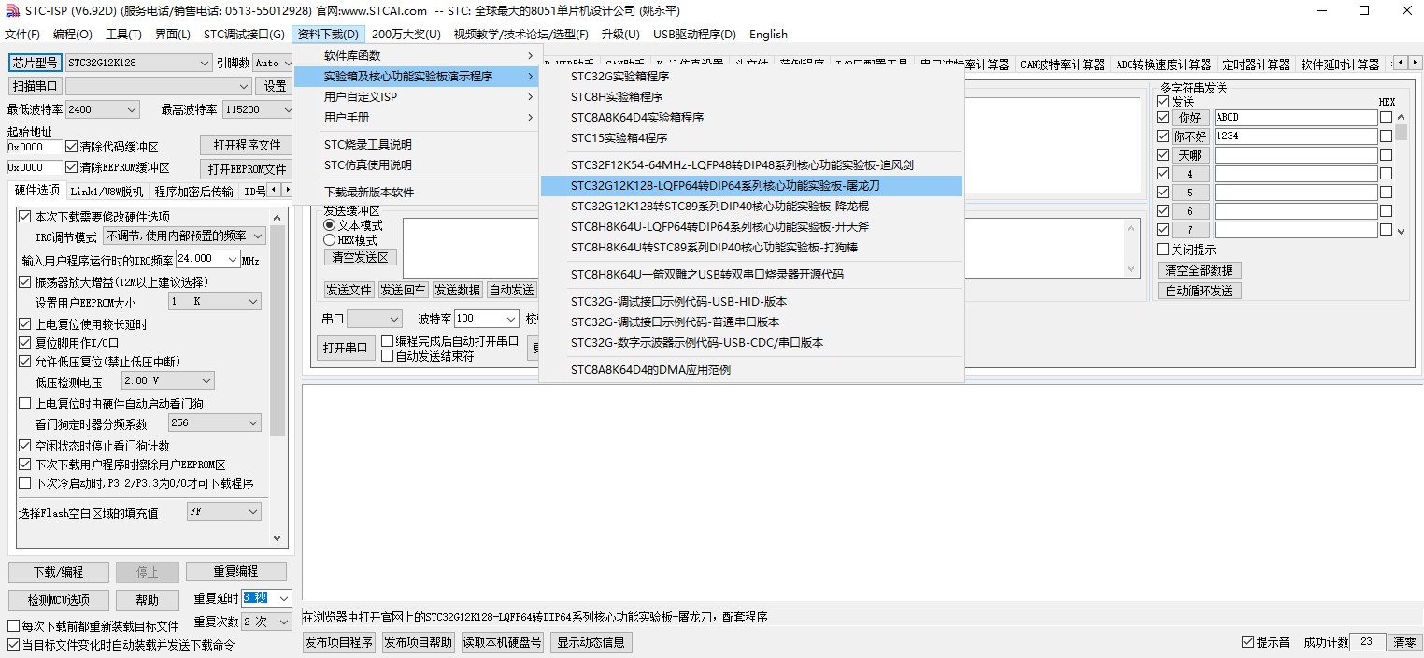
Task: Open 最低波特率 2400 dropdown
Action: 103,109
